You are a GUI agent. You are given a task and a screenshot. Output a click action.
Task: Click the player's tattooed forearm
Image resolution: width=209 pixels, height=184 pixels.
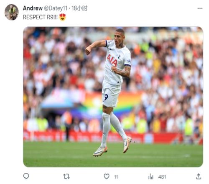point(124,72)
